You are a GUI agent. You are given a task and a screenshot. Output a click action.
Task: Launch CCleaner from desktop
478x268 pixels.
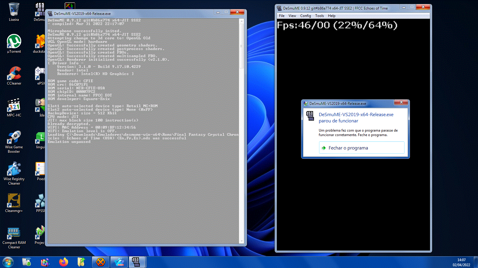tap(14, 76)
